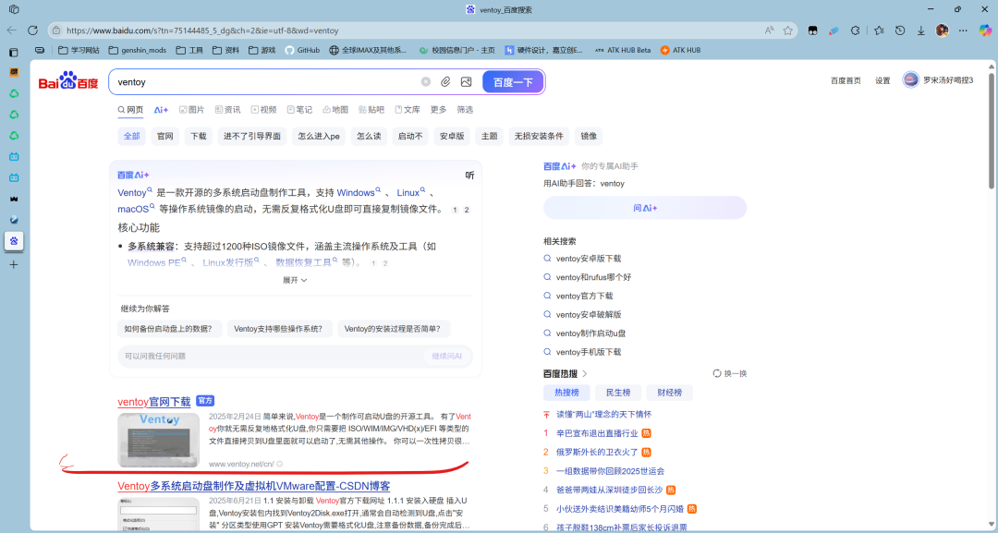Click the 百度一下 search button
998x533 pixels.
[x=513, y=82]
